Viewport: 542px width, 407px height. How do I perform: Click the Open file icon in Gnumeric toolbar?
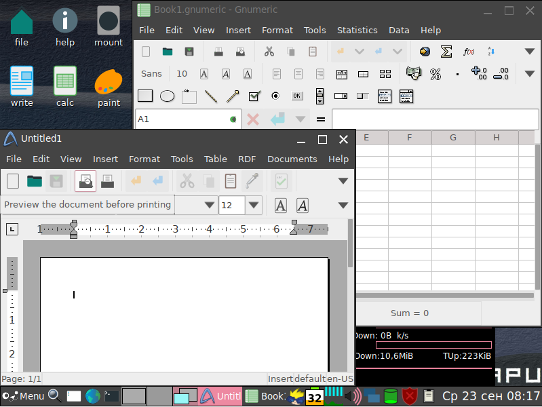click(x=168, y=52)
